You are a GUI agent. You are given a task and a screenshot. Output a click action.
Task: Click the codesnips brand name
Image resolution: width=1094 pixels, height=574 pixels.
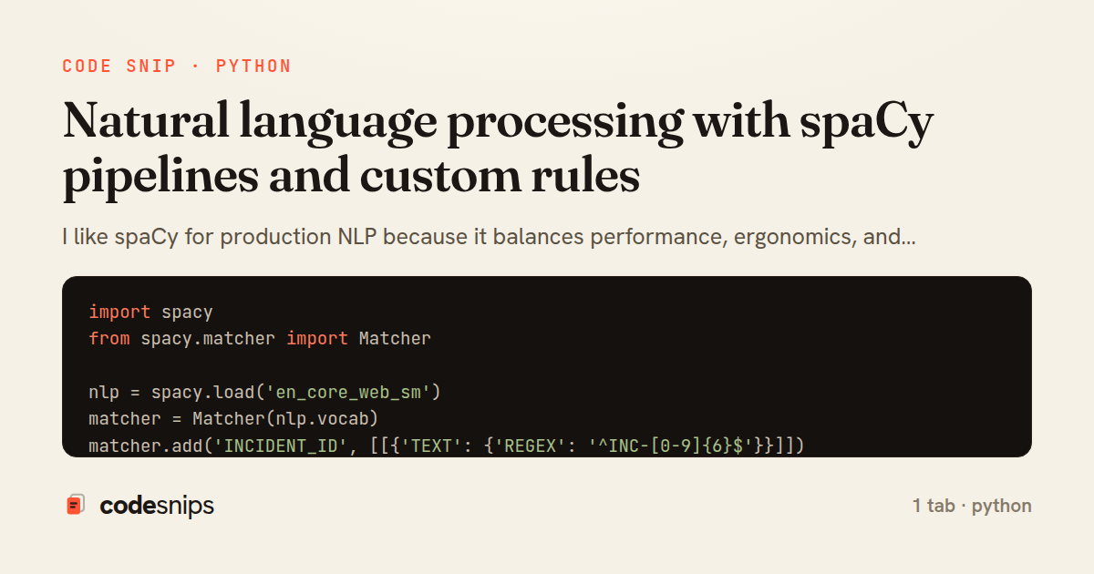pyautogui.click(x=157, y=506)
